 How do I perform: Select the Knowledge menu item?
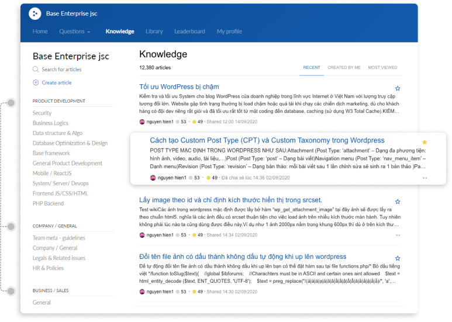pos(120,32)
